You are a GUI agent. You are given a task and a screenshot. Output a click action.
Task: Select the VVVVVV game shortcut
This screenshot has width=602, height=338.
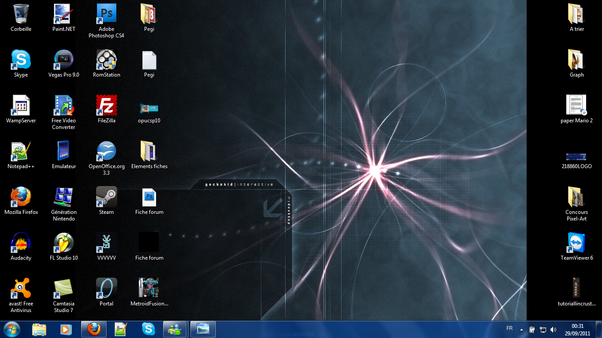click(106, 243)
